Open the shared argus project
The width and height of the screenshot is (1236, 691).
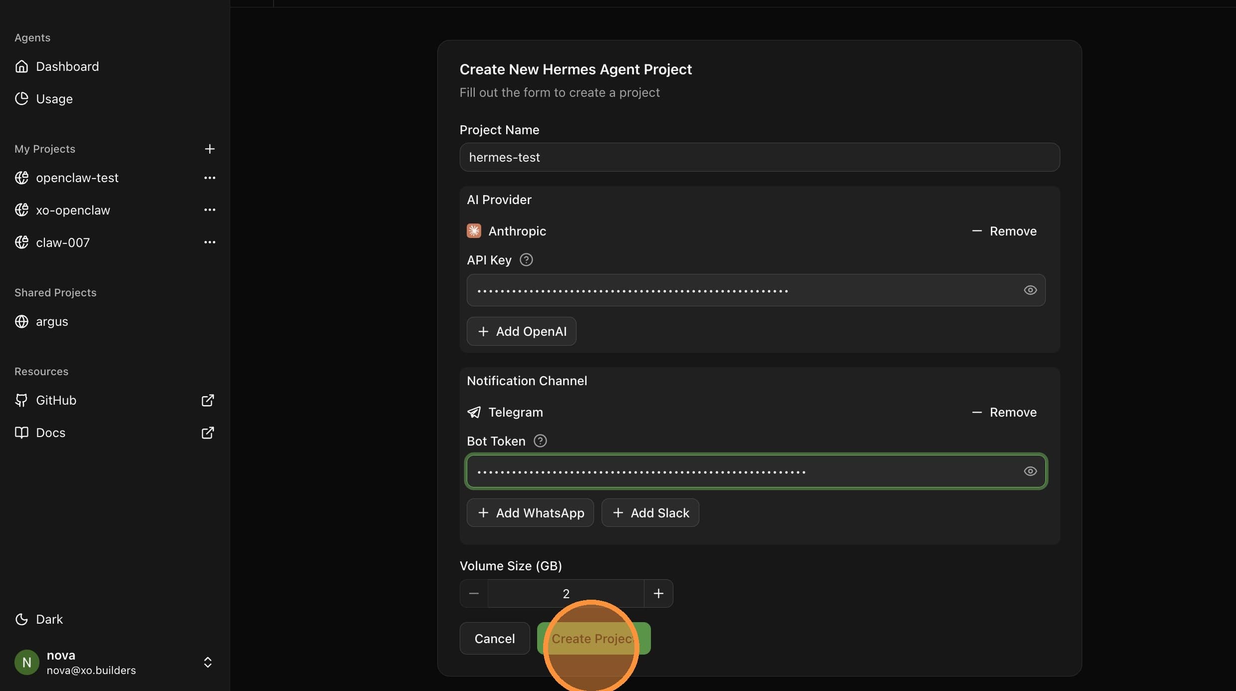pos(52,321)
